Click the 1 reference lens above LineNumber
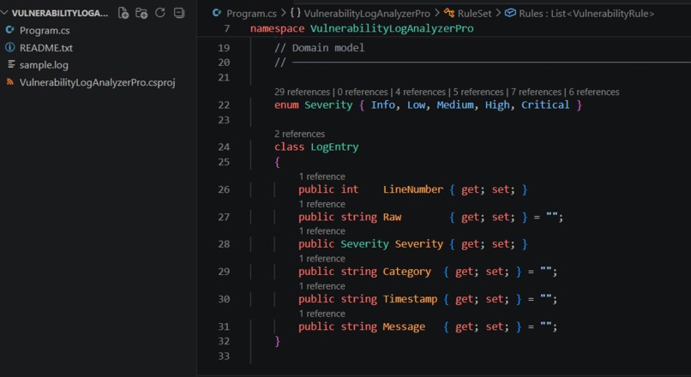 (x=321, y=177)
